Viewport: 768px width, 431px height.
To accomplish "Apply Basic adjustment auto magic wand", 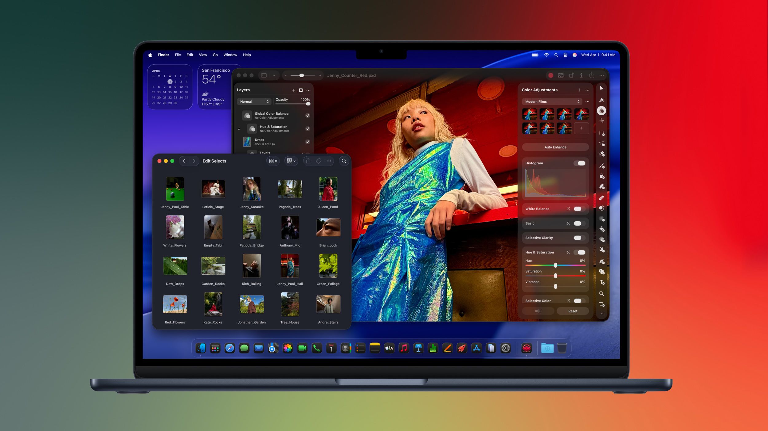I will coord(568,223).
